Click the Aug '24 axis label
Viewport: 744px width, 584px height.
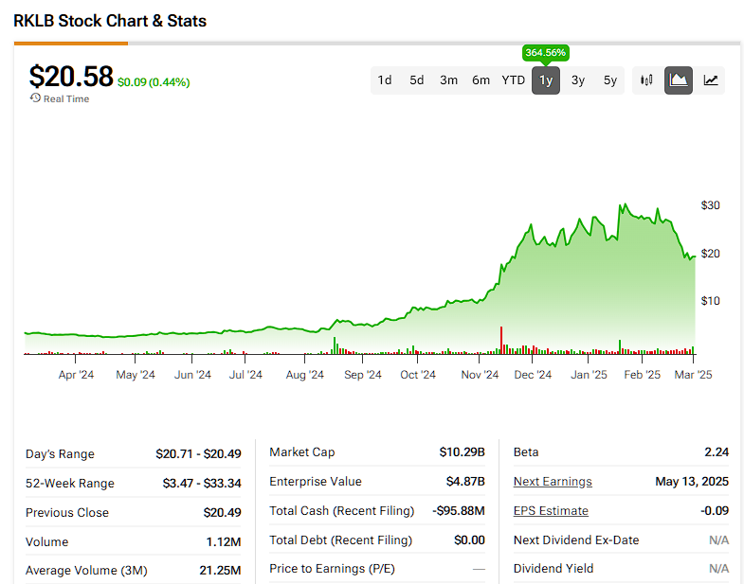304,375
